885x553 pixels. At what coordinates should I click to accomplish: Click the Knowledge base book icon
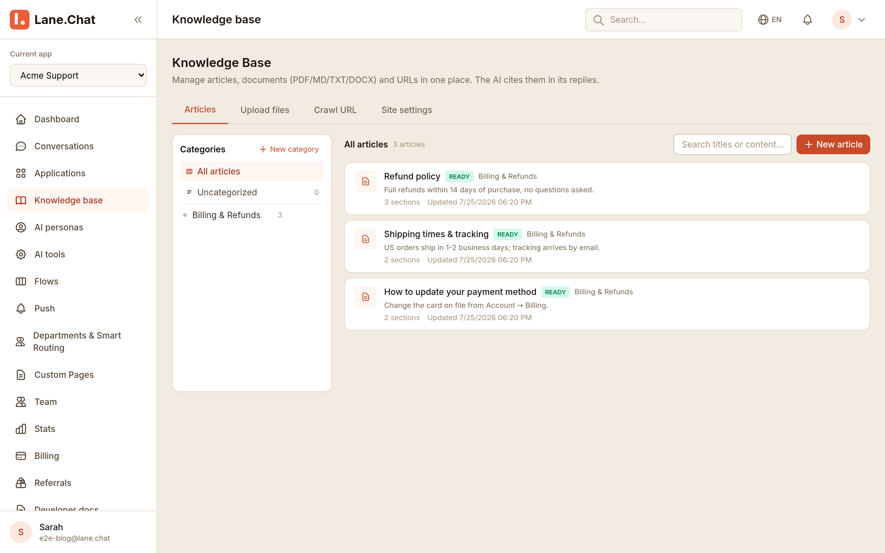[21, 200]
